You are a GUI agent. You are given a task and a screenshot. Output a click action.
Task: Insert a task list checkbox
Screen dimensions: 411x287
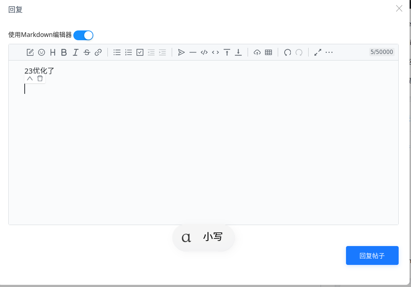tap(140, 52)
